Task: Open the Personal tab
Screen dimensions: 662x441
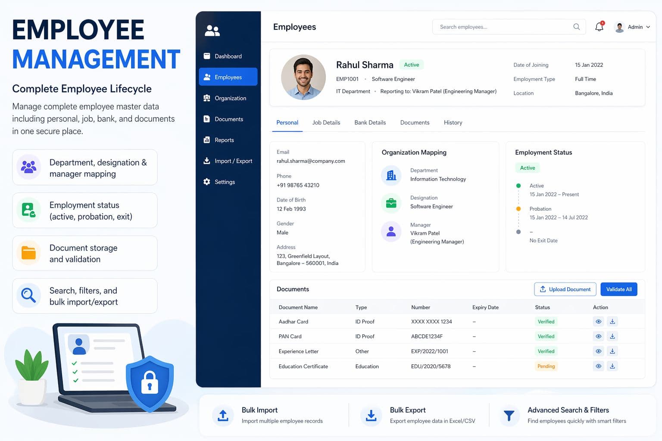Action: tap(287, 123)
